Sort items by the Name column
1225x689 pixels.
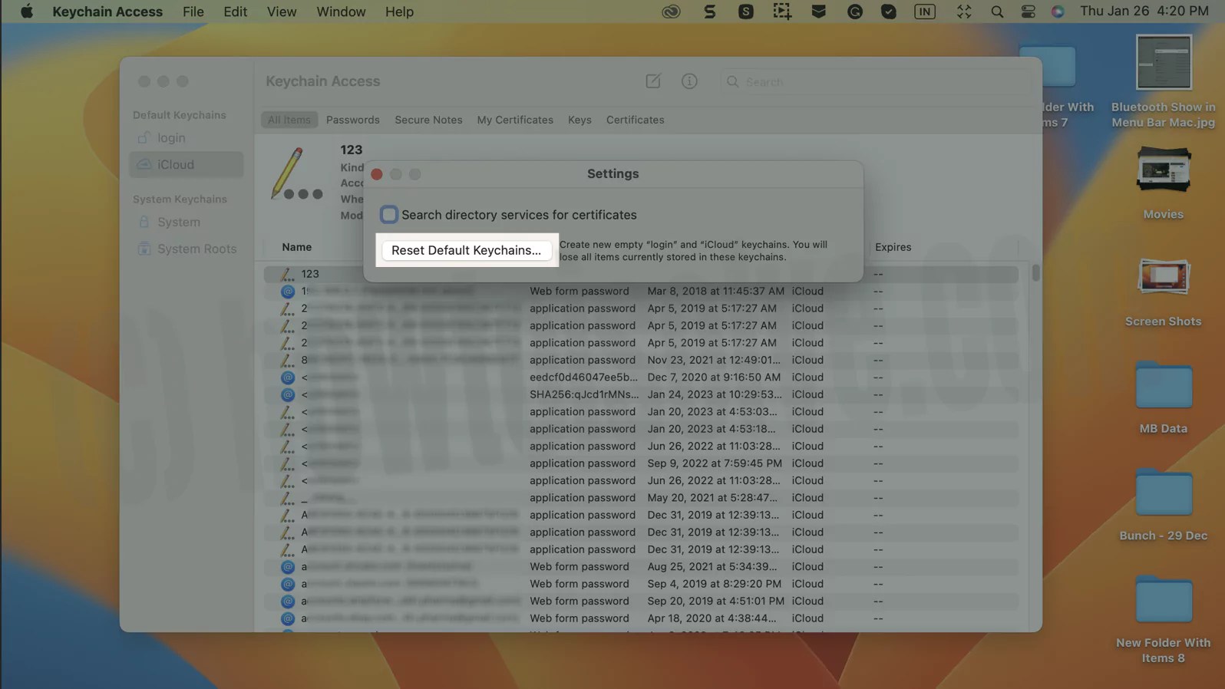click(x=296, y=247)
